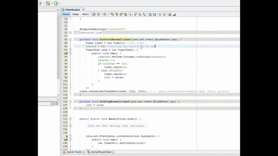Click the Find Previous Occurrence icon
Screen dimensions: 278x156
click(117, 14)
